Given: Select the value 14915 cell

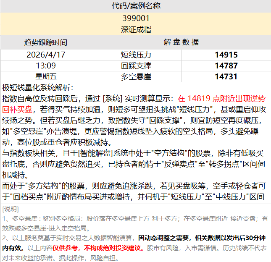Looking at the screenshot, I should (226, 55).
